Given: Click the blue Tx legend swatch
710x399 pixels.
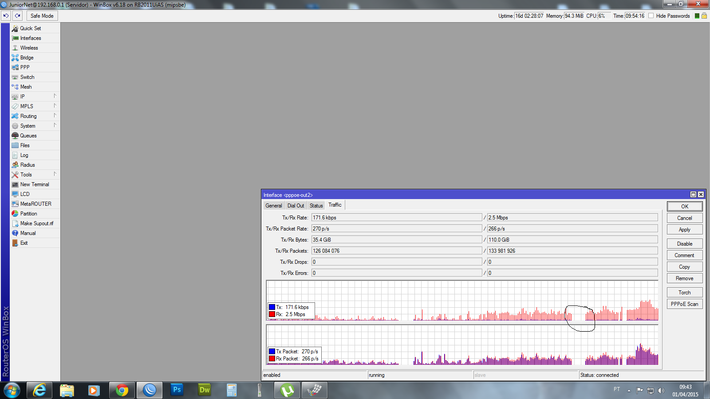Looking at the screenshot, I should 272,307.
